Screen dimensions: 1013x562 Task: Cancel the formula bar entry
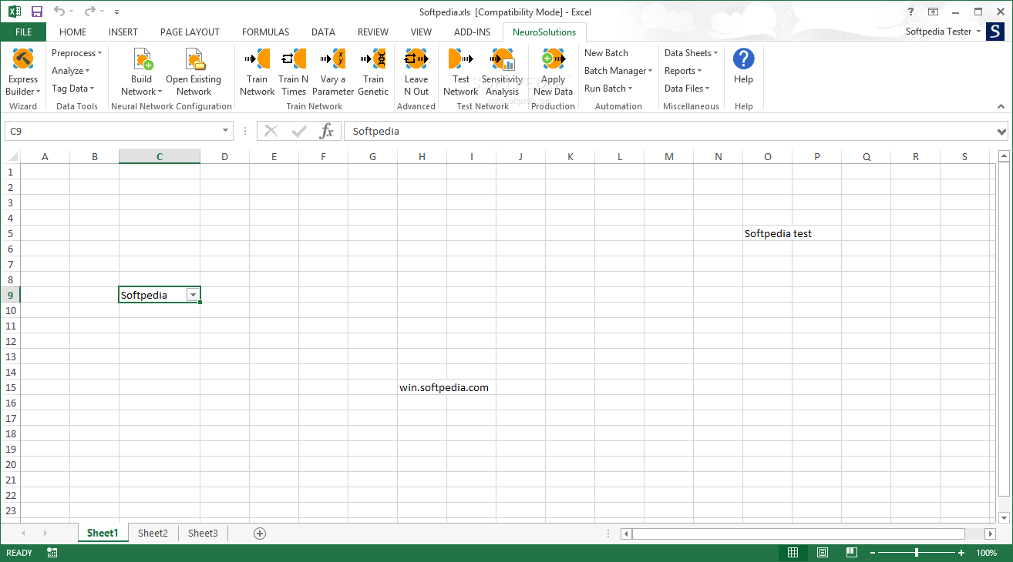(271, 131)
